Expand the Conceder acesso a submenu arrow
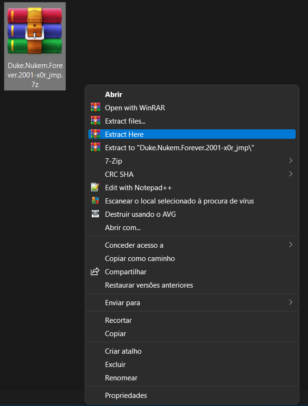The height and width of the screenshot is (406, 308). tap(290, 245)
